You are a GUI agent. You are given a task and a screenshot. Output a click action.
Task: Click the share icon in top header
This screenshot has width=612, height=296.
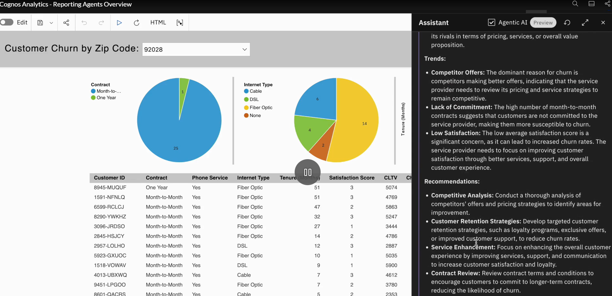pyautogui.click(x=607, y=4)
